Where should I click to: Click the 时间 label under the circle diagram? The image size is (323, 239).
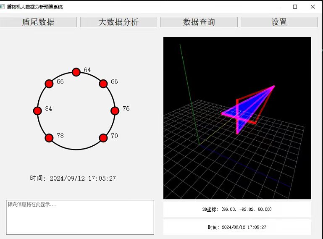pos(73,178)
